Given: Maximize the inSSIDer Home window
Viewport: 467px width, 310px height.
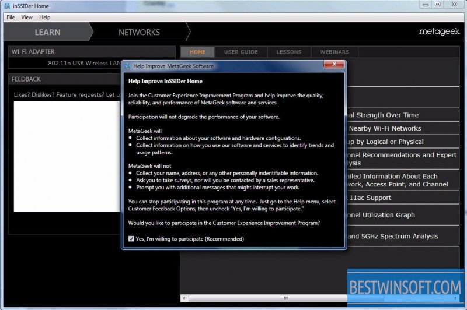Looking at the screenshot, I should tap(437, 4).
